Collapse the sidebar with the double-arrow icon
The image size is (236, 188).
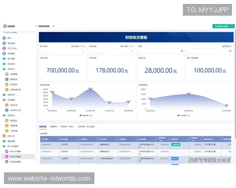(x=36, y=26)
